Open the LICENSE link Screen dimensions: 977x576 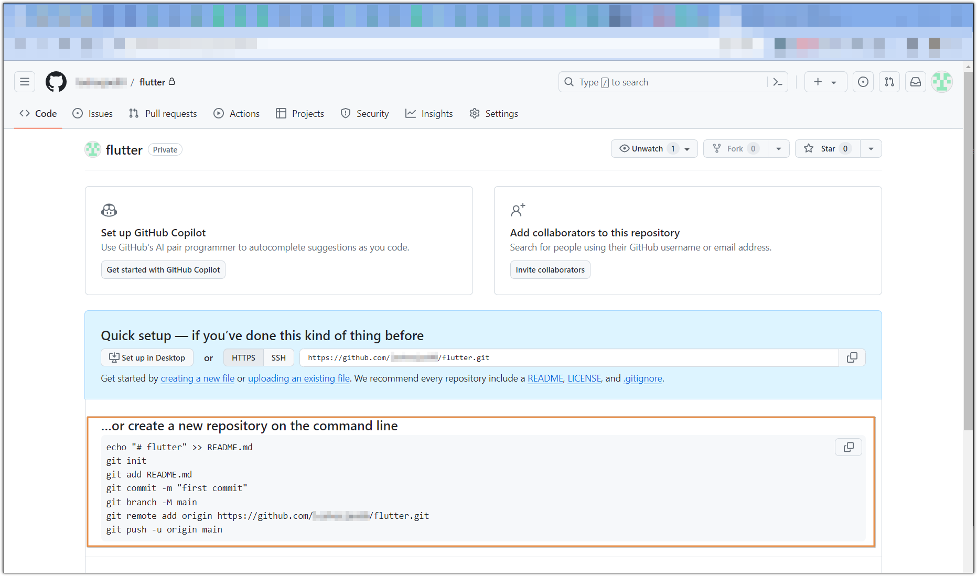point(584,378)
